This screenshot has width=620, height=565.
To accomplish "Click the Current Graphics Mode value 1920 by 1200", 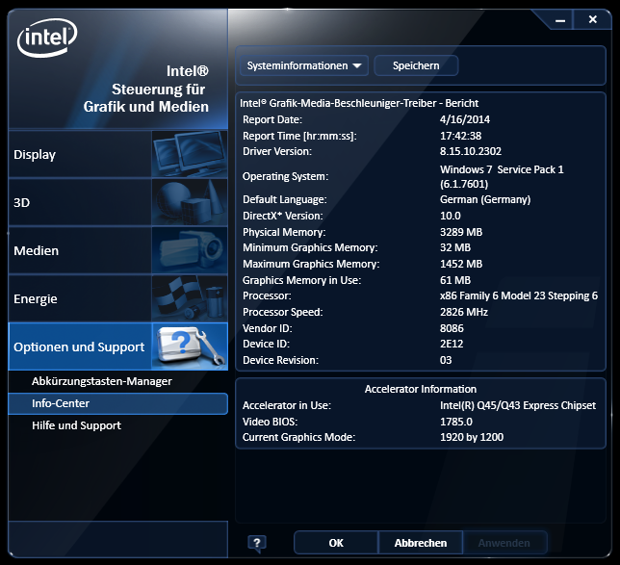I will [x=472, y=437].
